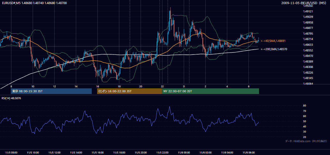Image resolution: width=330 pixels, height=155 pixels.
Task: Click the 11/5 18:00 time label
Action: click(x=119, y=153)
